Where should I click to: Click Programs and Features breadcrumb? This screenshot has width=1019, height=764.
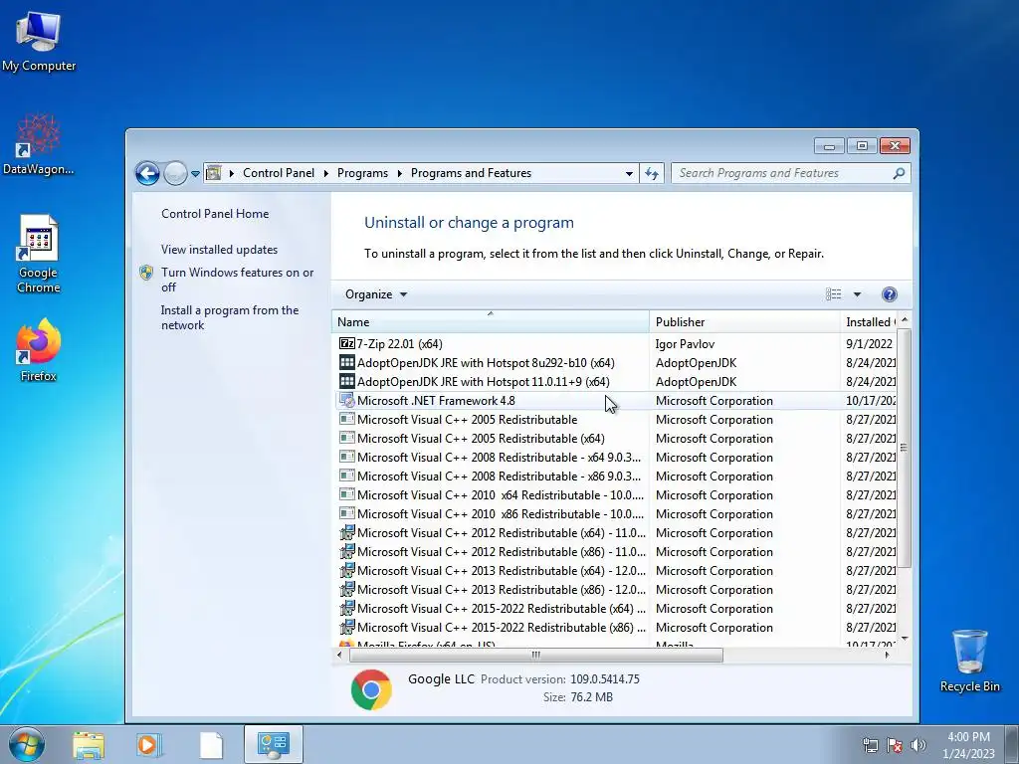click(471, 173)
